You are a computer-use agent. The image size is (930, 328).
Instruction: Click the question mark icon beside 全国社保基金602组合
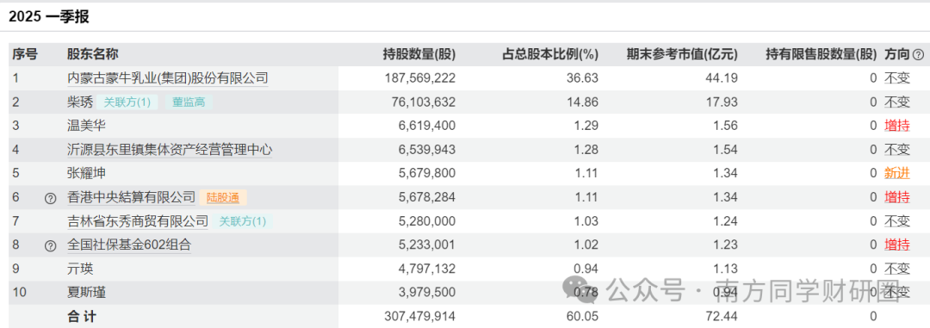pyautogui.click(x=51, y=245)
